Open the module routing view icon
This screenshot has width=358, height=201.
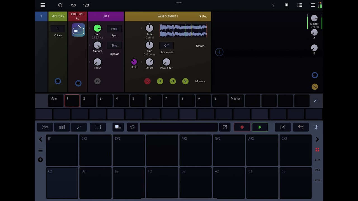[x=45, y=127]
